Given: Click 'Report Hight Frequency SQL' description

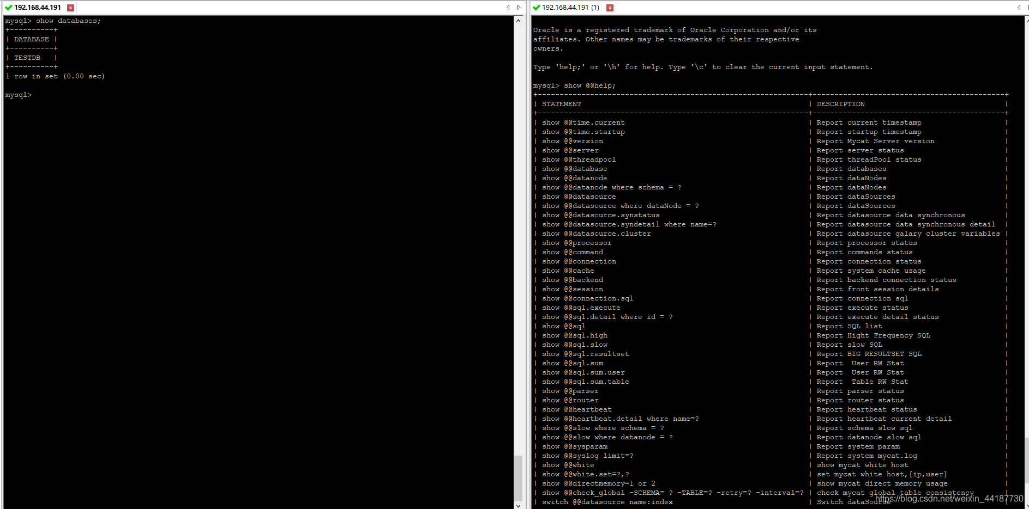Looking at the screenshot, I should (874, 335).
